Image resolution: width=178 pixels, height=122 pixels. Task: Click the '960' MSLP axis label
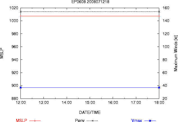click(15, 47)
